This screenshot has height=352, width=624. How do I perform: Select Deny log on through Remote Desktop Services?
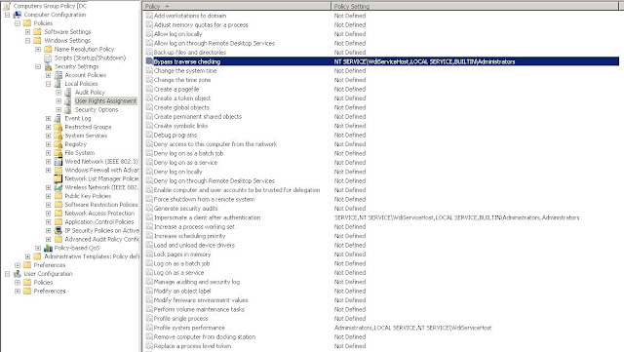(214, 180)
